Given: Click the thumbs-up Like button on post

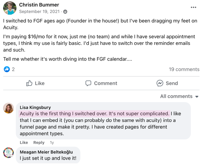Looking at the screenshot, I should pos(35,83).
